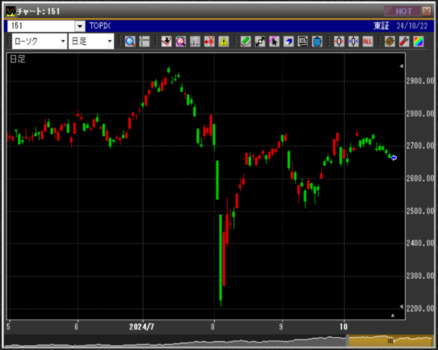The height and width of the screenshot is (350, 438).
Task: Open the rainbow color settings swatch
Action: [x=418, y=41]
